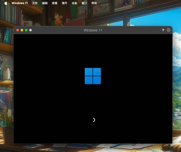Open the 窗口 menu

pos(84,3)
